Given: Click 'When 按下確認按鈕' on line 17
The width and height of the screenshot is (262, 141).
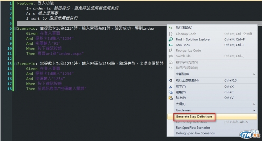Looking at the screenshot, I should [44, 84].
